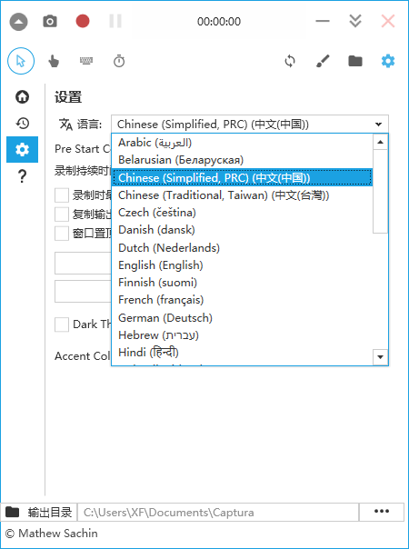Select English (English) language

click(242, 265)
